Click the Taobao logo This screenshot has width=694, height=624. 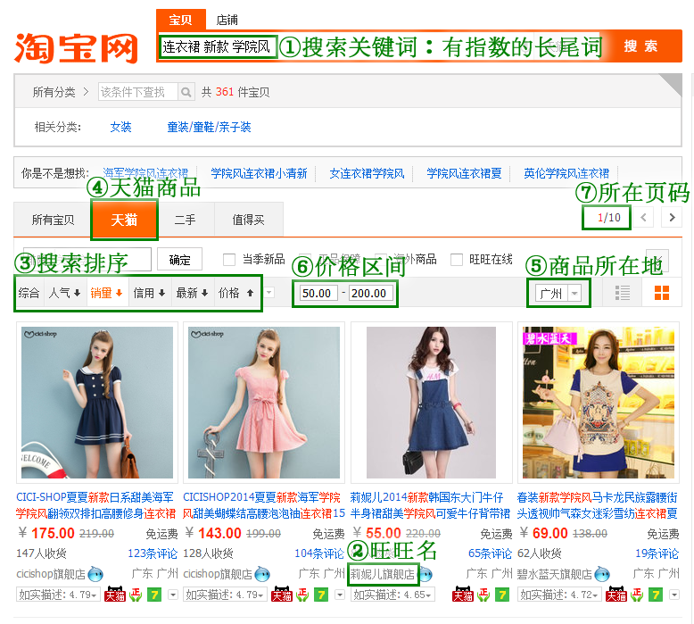click(76, 47)
